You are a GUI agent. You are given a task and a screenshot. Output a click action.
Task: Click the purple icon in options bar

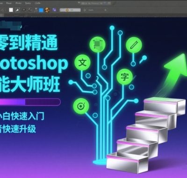pos(54,10)
